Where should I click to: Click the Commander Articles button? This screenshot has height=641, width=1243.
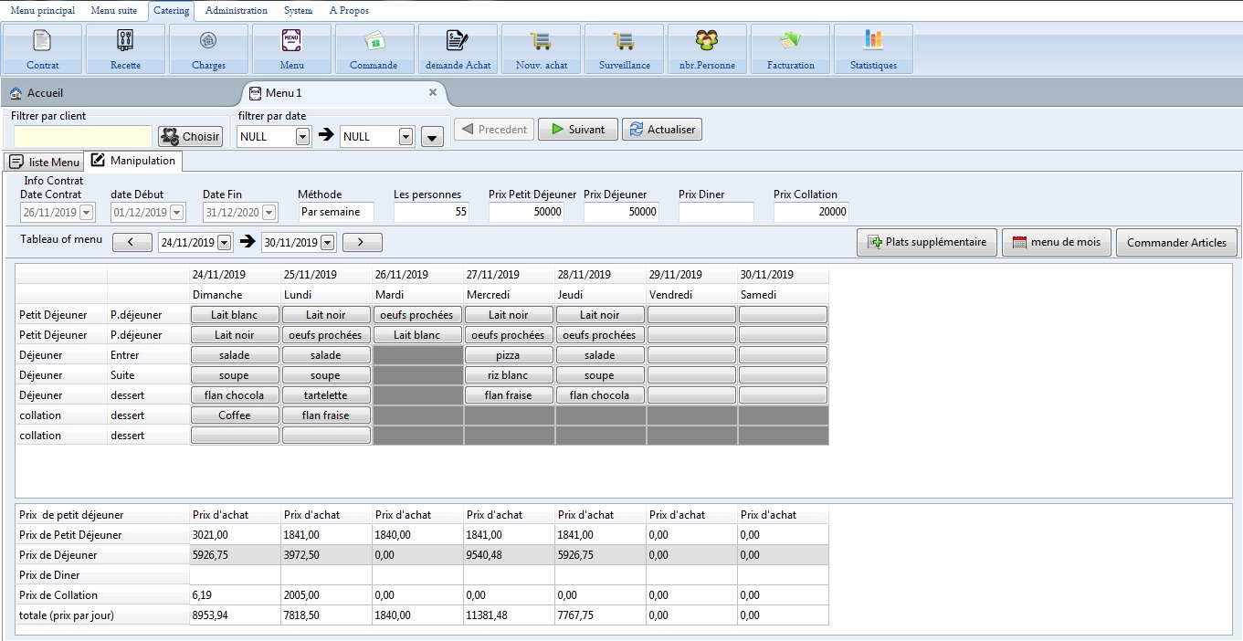pos(1176,243)
